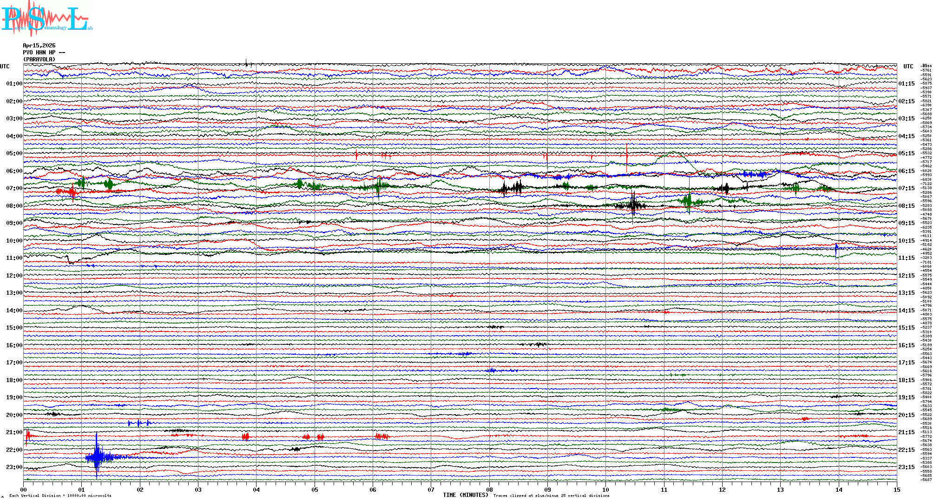The image size is (934, 502).
Task: Click minute marker 15 on bottom axis
Action: point(896,489)
